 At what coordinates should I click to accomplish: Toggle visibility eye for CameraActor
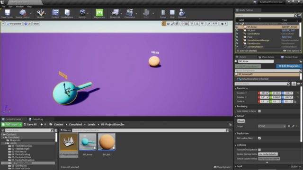237,34
